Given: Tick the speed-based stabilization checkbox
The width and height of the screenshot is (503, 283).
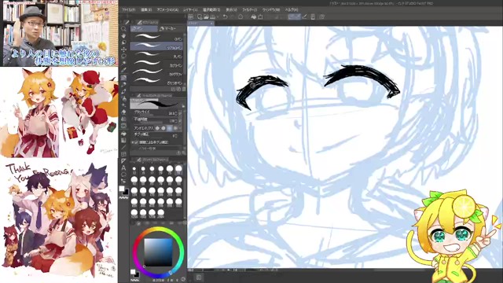Looking at the screenshot, I should tap(136, 142).
